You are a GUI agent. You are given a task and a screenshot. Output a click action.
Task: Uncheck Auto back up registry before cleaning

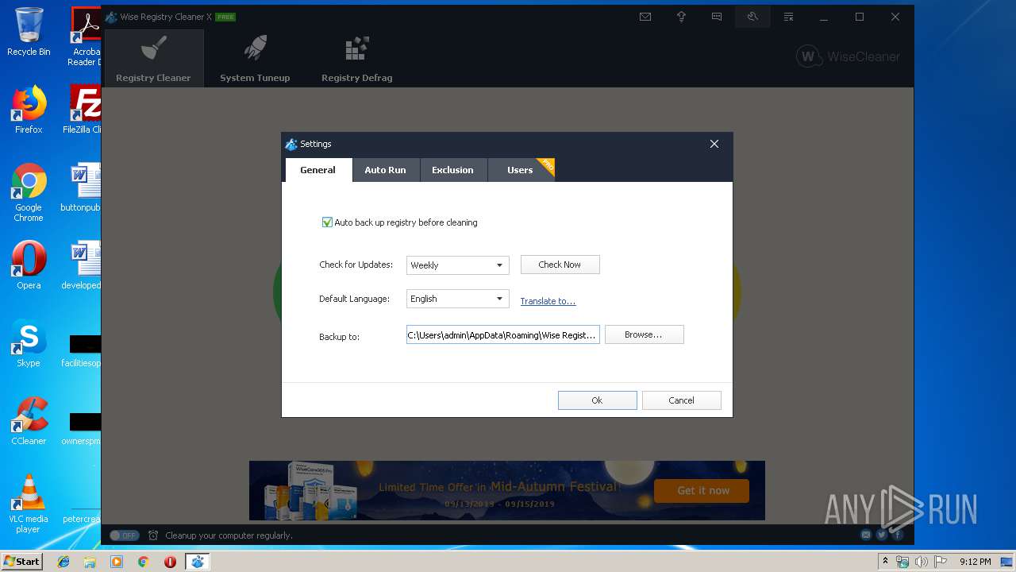pos(327,222)
